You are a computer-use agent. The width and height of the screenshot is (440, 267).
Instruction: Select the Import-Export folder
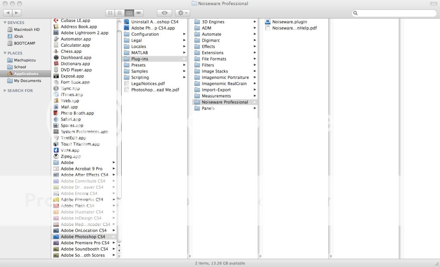pos(225,90)
